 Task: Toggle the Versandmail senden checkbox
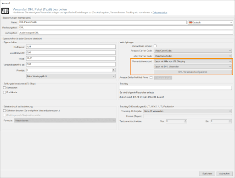pyautogui.click(x=155, y=46)
